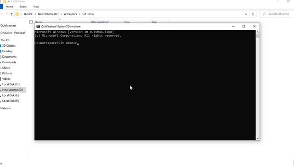The height and width of the screenshot is (165, 294).
Task: Open 3D Objects folder in sidebar
Action: coord(9,46)
